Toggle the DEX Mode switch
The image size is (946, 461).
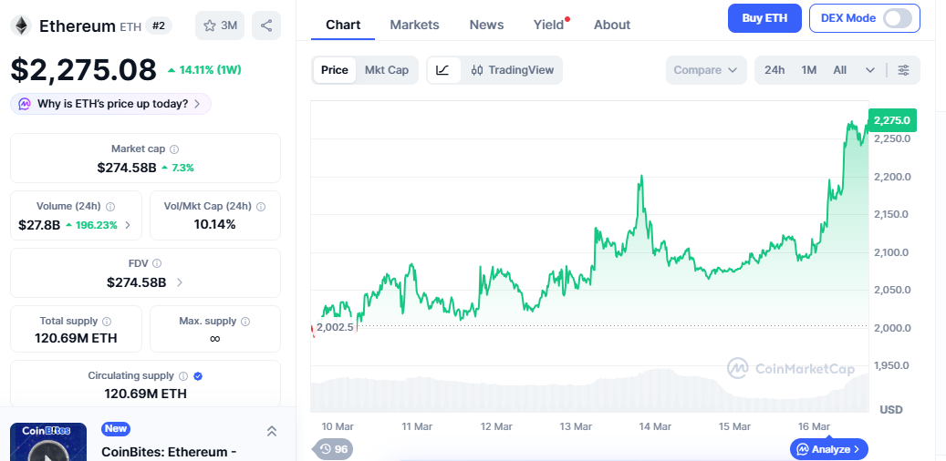[897, 18]
